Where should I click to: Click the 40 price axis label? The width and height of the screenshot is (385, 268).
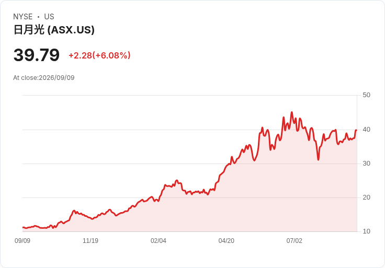coord(366,130)
